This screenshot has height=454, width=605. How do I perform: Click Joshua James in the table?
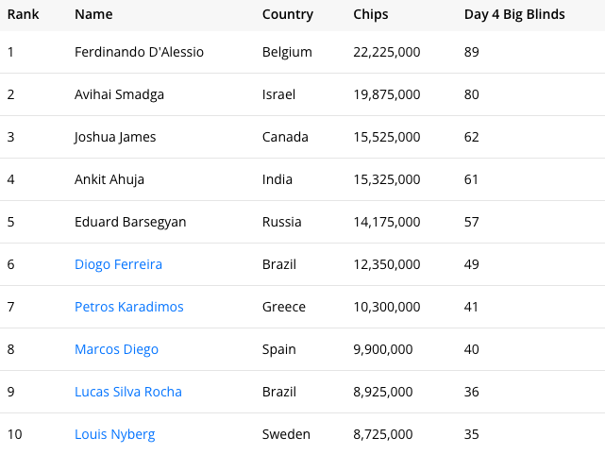115,137
